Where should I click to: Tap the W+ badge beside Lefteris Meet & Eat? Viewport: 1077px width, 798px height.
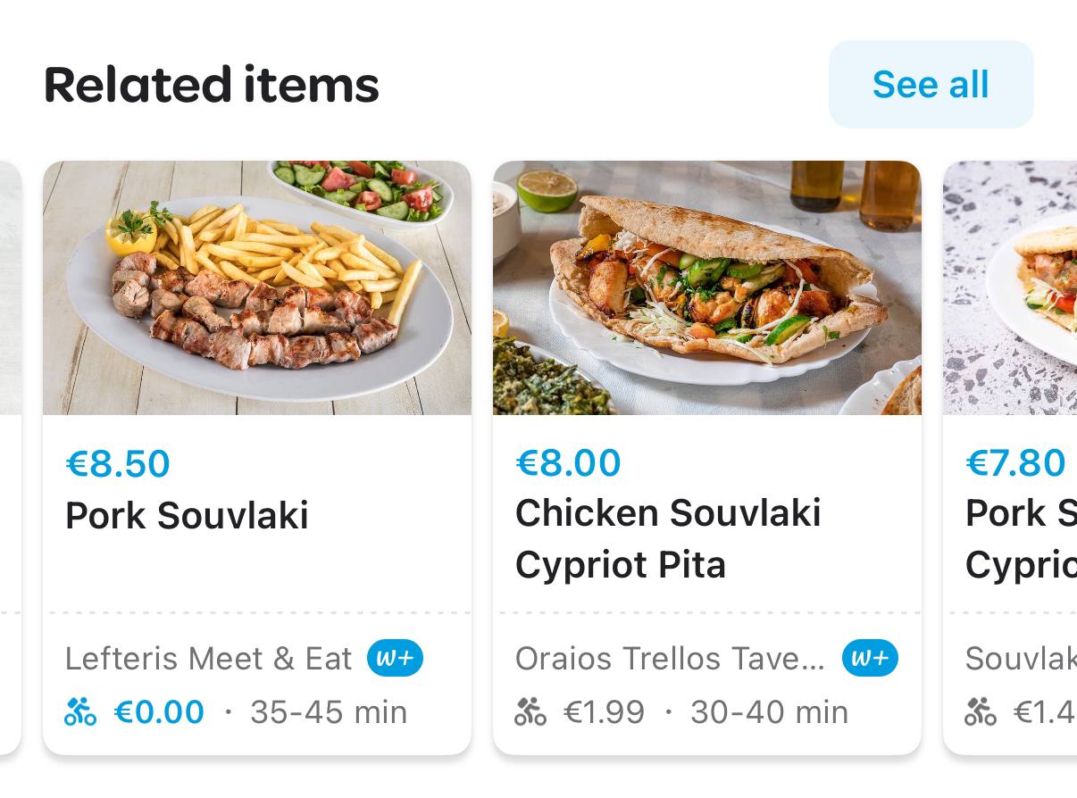pos(395,659)
